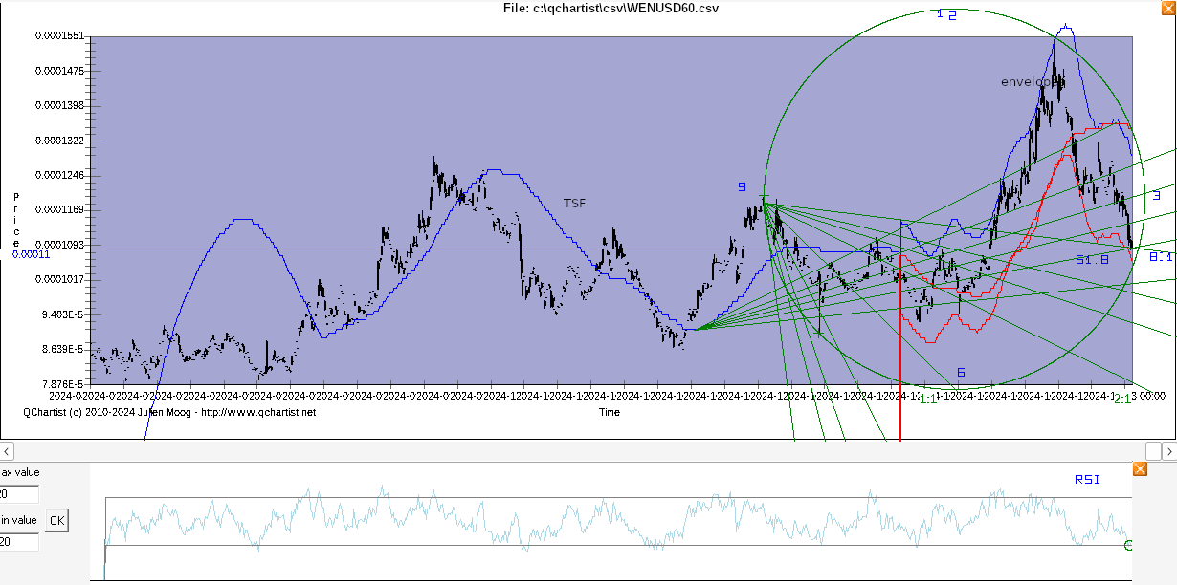
Task: Select the TSF indicator label
Action: [x=574, y=203]
